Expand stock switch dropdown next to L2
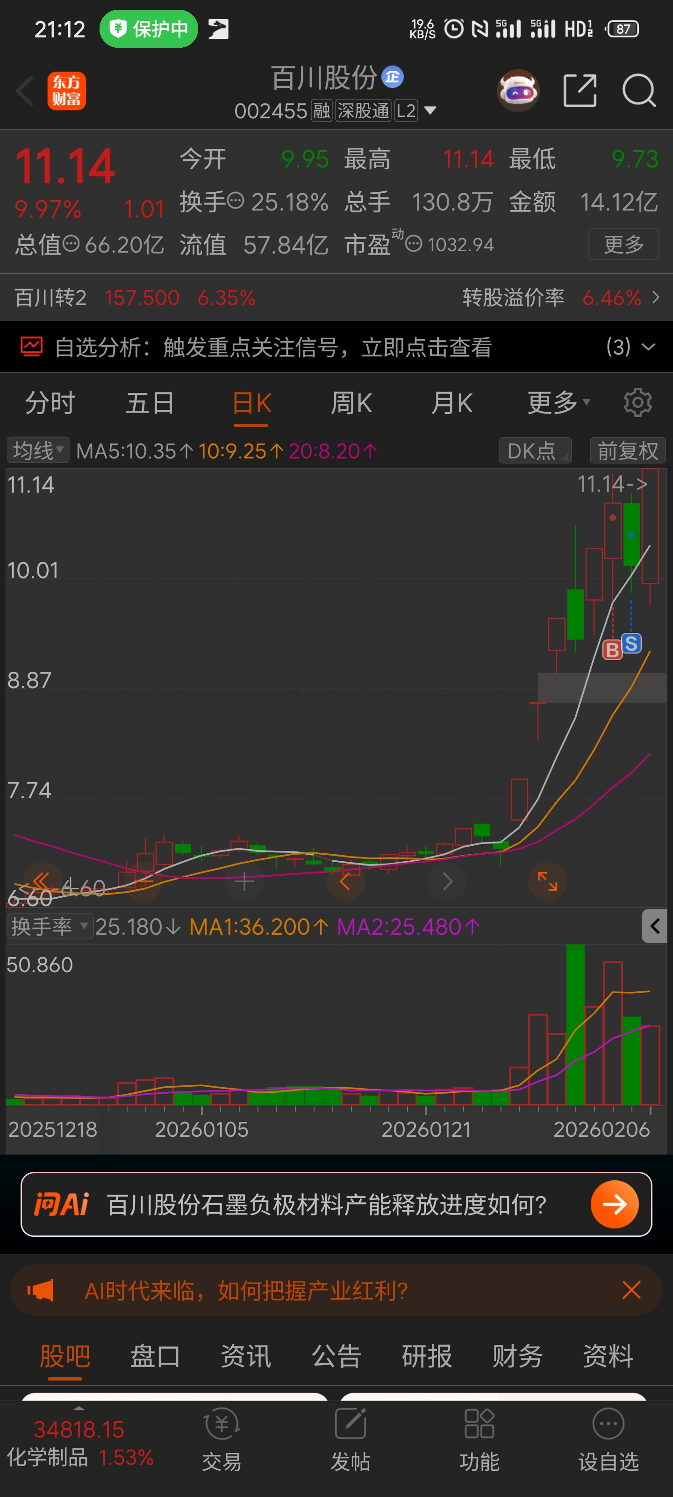 coord(430,110)
